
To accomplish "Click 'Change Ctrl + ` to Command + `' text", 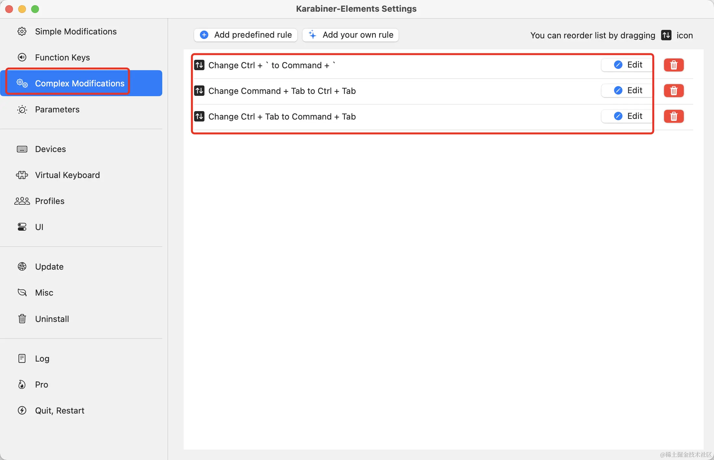I will (x=272, y=65).
